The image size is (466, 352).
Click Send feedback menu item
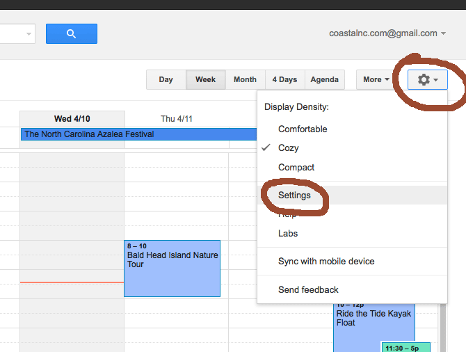pyautogui.click(x=308, y=289)
